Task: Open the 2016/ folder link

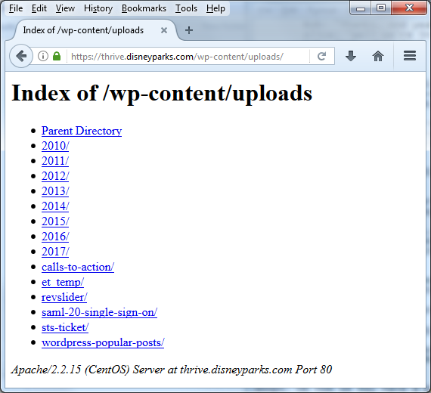Action: point(55,237)
